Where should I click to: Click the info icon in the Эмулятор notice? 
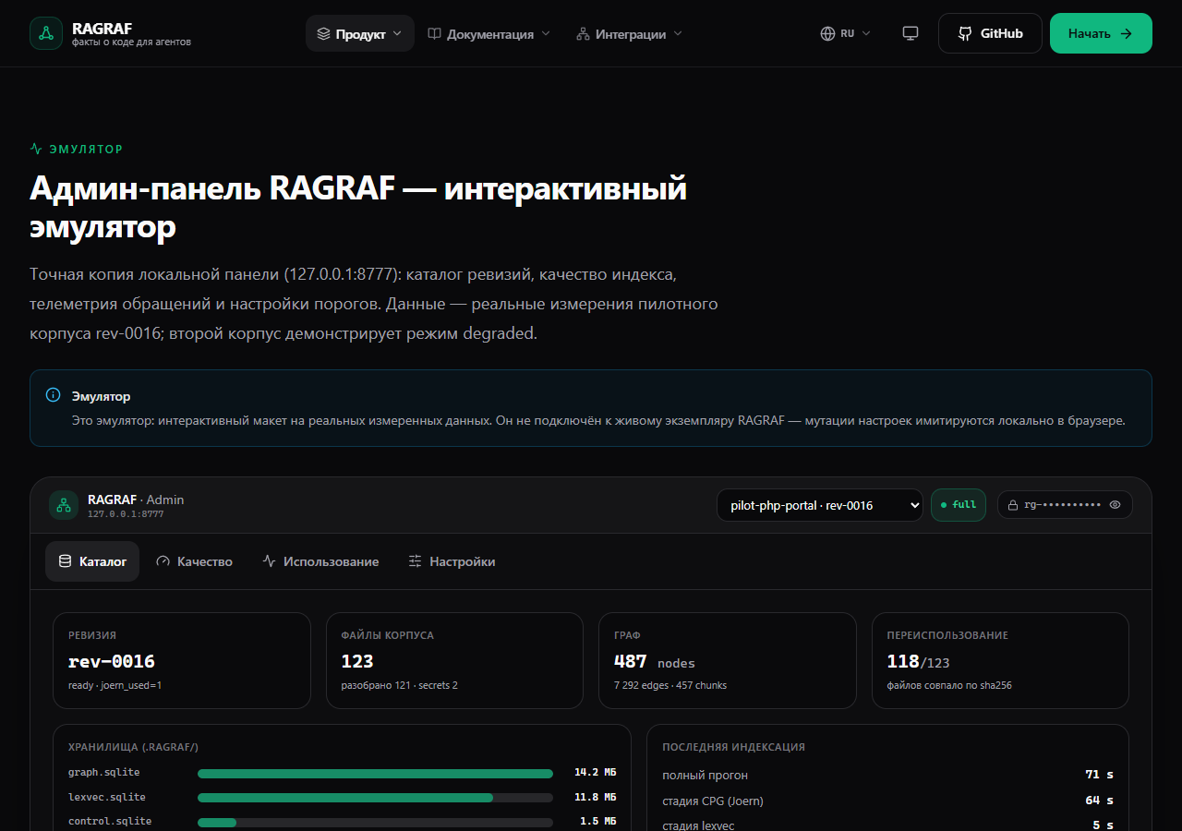(x=54, y=395)
